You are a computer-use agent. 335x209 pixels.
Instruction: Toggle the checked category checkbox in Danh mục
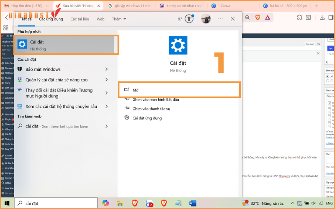coord(330,102)
